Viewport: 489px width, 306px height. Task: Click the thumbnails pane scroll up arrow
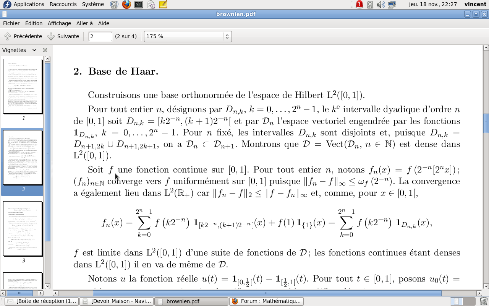point(48,59)
